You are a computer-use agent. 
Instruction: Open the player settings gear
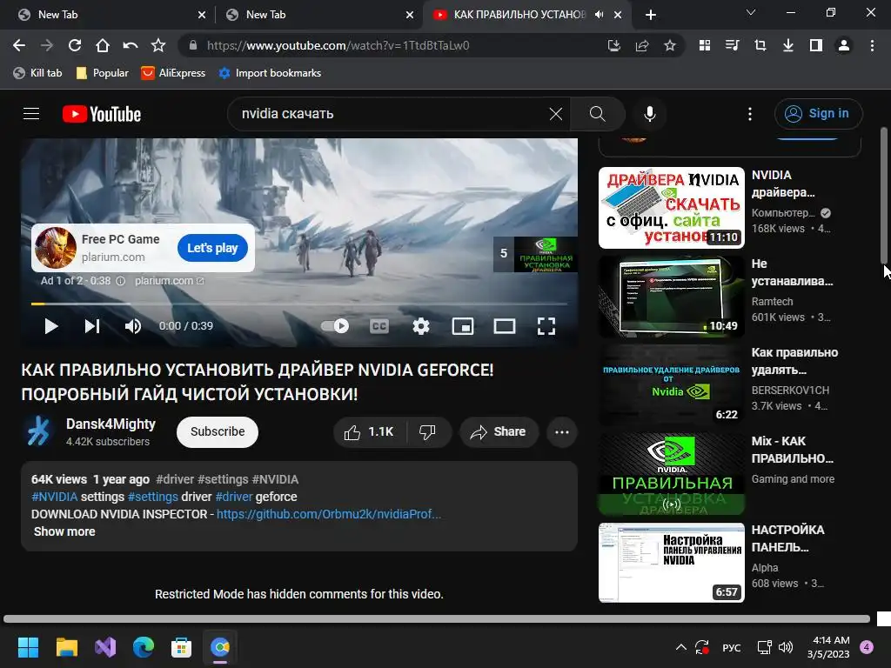(x=421, y=326)
